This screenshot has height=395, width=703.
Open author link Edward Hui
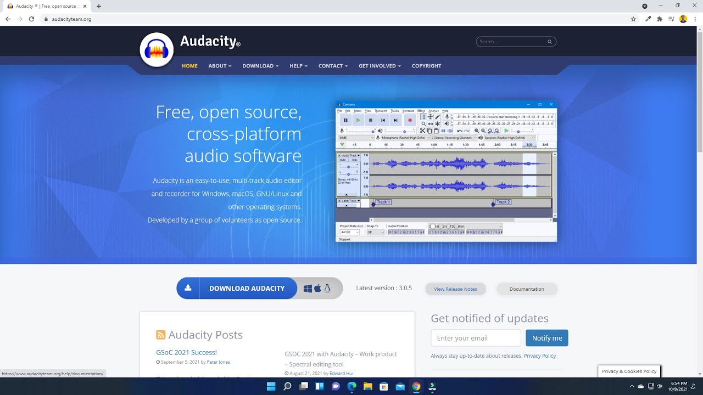(341, 373)
